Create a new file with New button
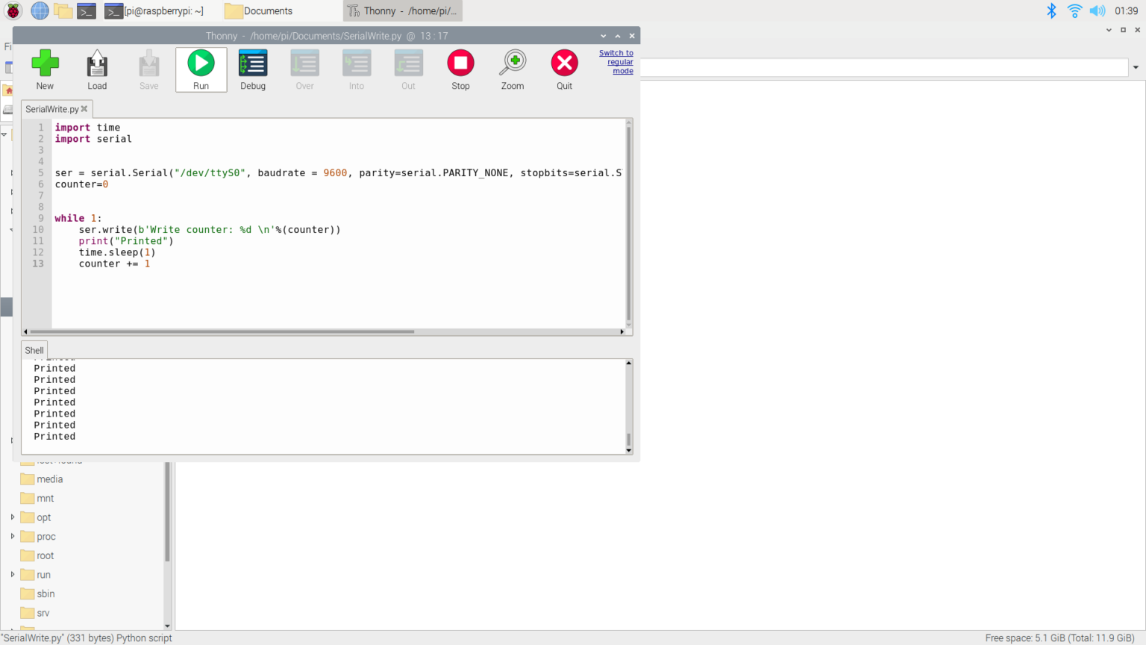 coord(45,69)
